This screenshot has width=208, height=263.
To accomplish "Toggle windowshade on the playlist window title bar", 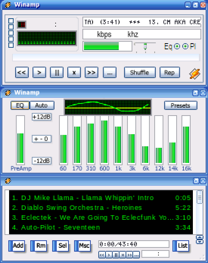I will 196,181.
